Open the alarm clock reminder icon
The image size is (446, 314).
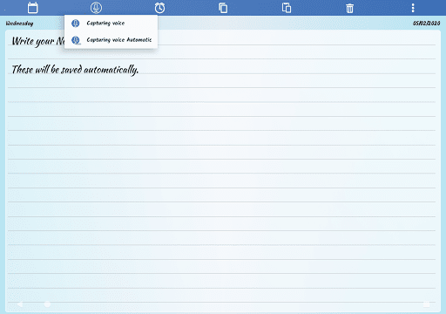click(159, 8)
